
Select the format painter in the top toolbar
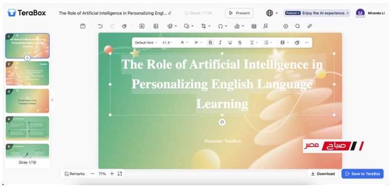click(x=124, y=26)
